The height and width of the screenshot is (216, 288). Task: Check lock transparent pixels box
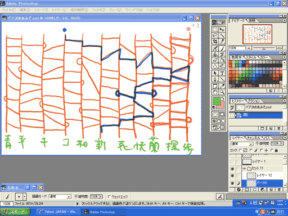(x=241, y=150)
